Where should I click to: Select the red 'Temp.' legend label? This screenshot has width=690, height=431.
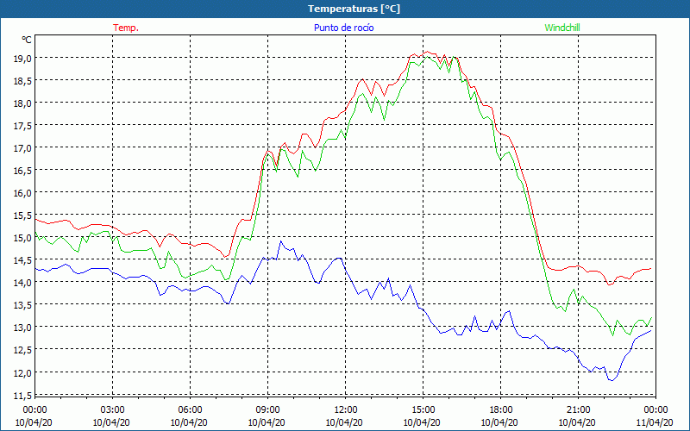[x=126, y=28]
